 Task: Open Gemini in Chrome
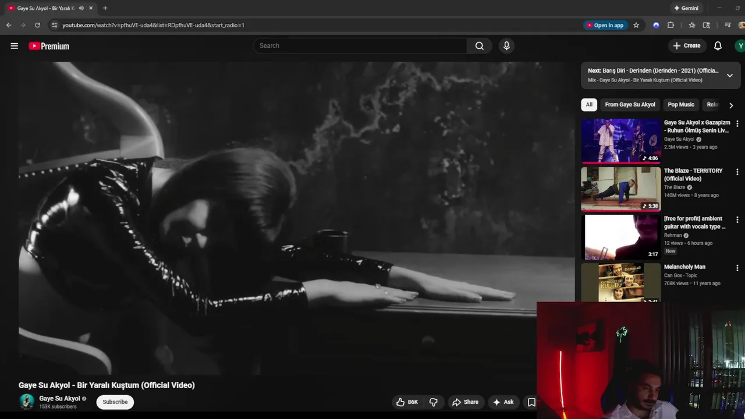point(686,8)
